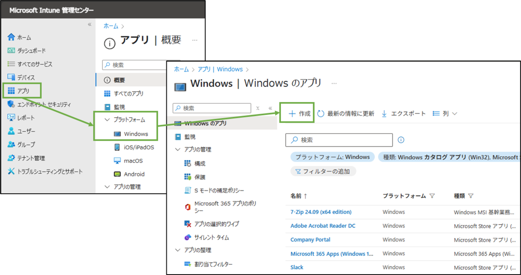
Task: Click the エクスポート button
Action: (403, 113)
